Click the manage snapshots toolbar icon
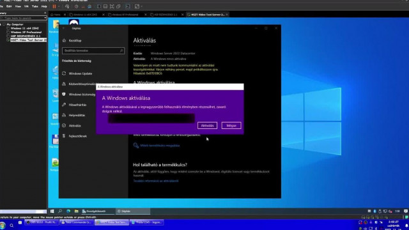This screenshot has width=409, height=230. click(x=89, y=6)
